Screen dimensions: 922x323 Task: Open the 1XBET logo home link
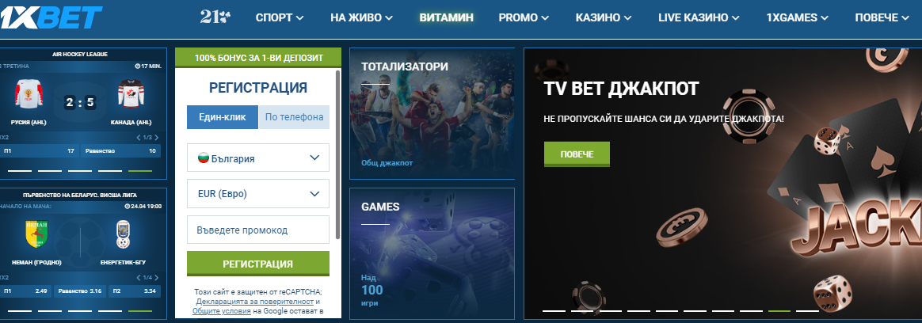point(51,17)
